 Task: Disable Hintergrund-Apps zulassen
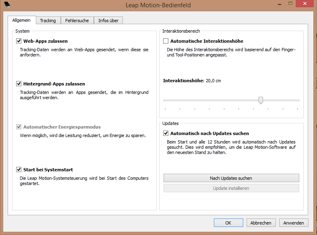pyautogui.click(x=19, y=84)
